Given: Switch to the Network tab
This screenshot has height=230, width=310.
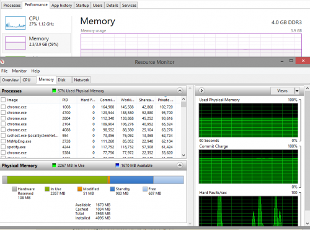Looking at the screenshot, I should [82, 80].
